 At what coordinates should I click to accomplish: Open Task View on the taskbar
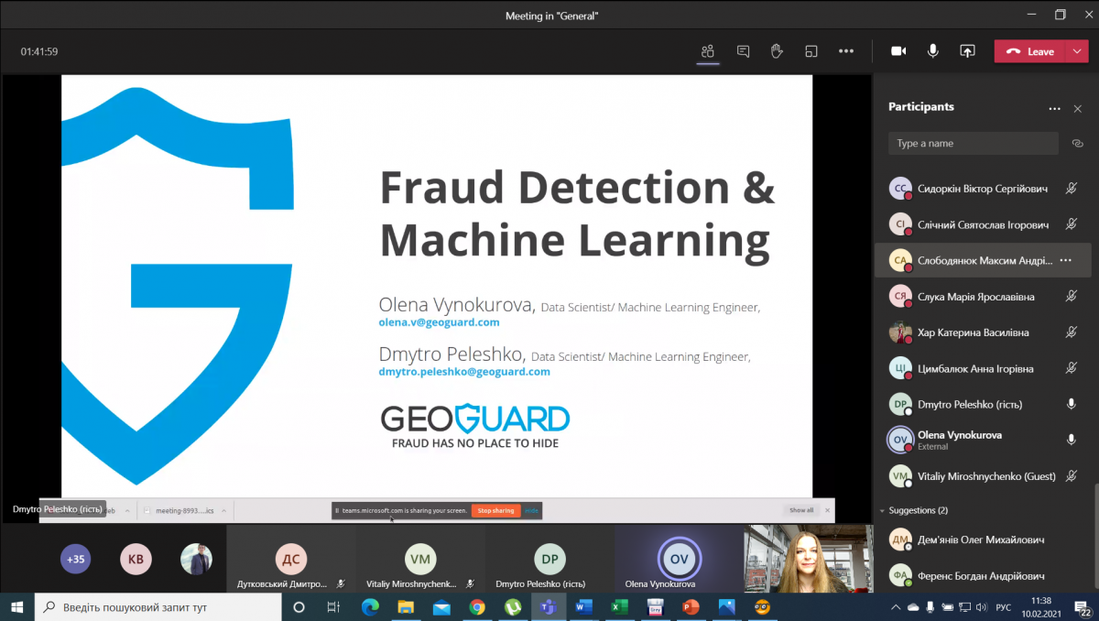click(333, 606)
